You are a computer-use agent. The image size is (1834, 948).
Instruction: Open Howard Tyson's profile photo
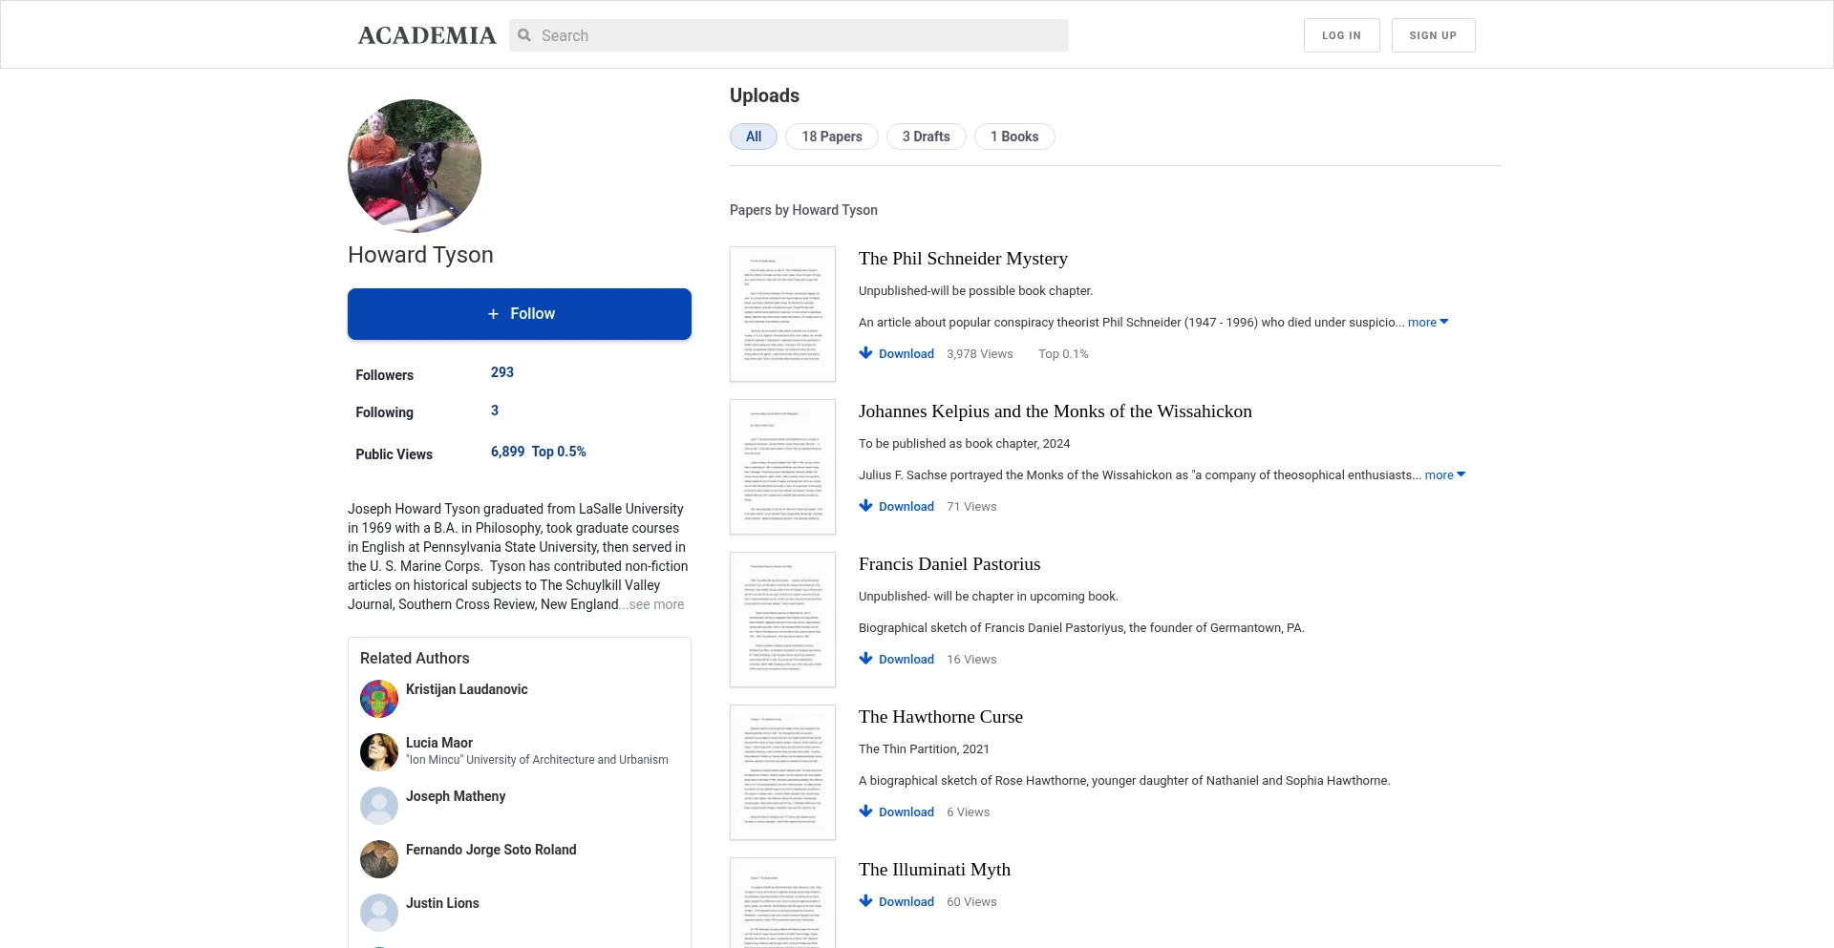(415, 166)
